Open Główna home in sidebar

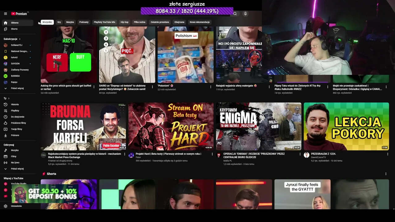[x=18, y=23]
